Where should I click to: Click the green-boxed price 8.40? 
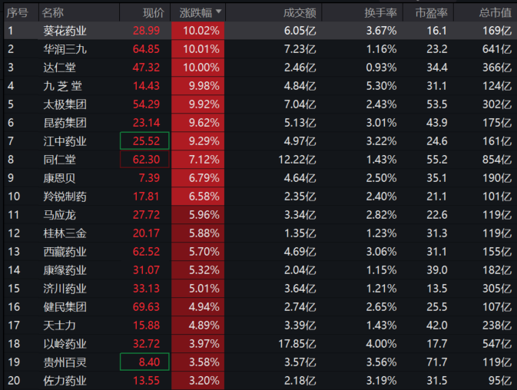(144, 362)
